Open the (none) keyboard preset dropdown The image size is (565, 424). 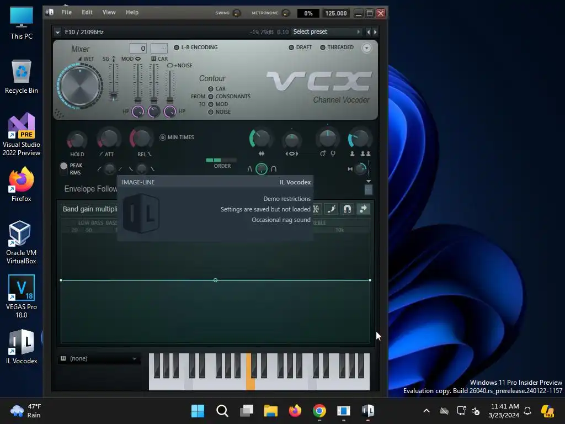point(99,358)
